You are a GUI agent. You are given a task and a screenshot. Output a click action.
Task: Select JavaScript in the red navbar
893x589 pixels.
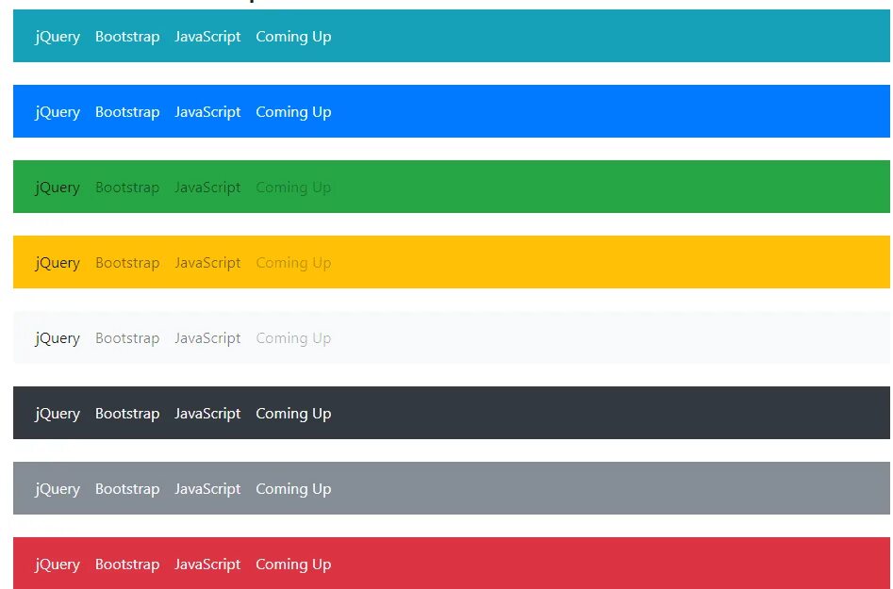[x=207, y=565]
